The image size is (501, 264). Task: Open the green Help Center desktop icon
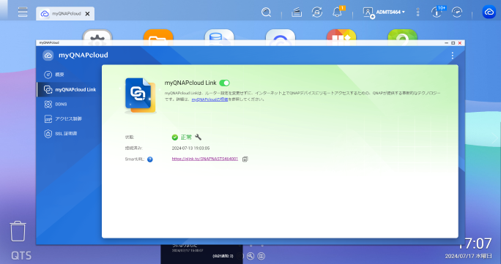402,35
